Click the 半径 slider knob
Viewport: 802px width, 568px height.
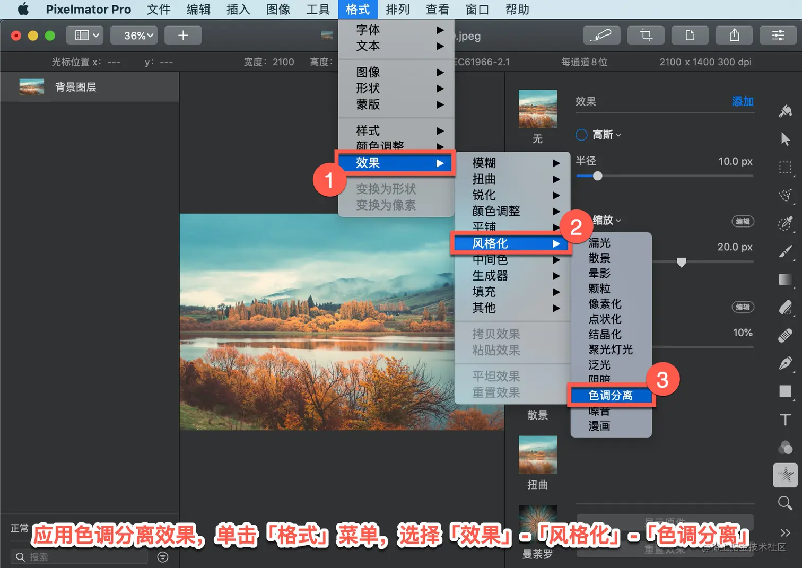(598, 176)
